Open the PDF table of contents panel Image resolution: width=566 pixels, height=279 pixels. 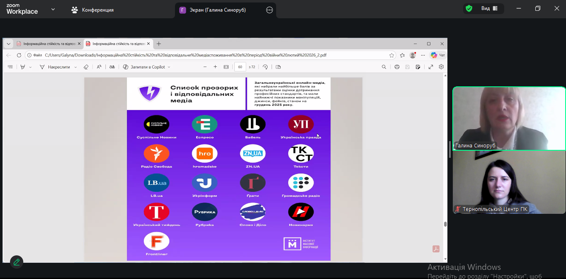[x=10, y=67]
